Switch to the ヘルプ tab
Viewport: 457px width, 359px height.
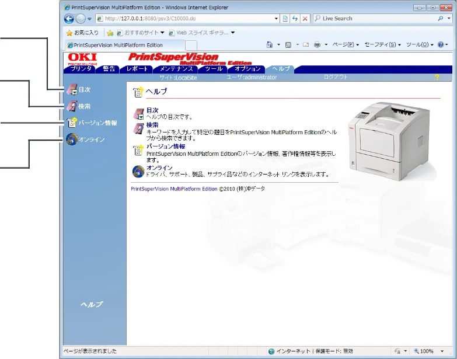(x=280, y=69)
